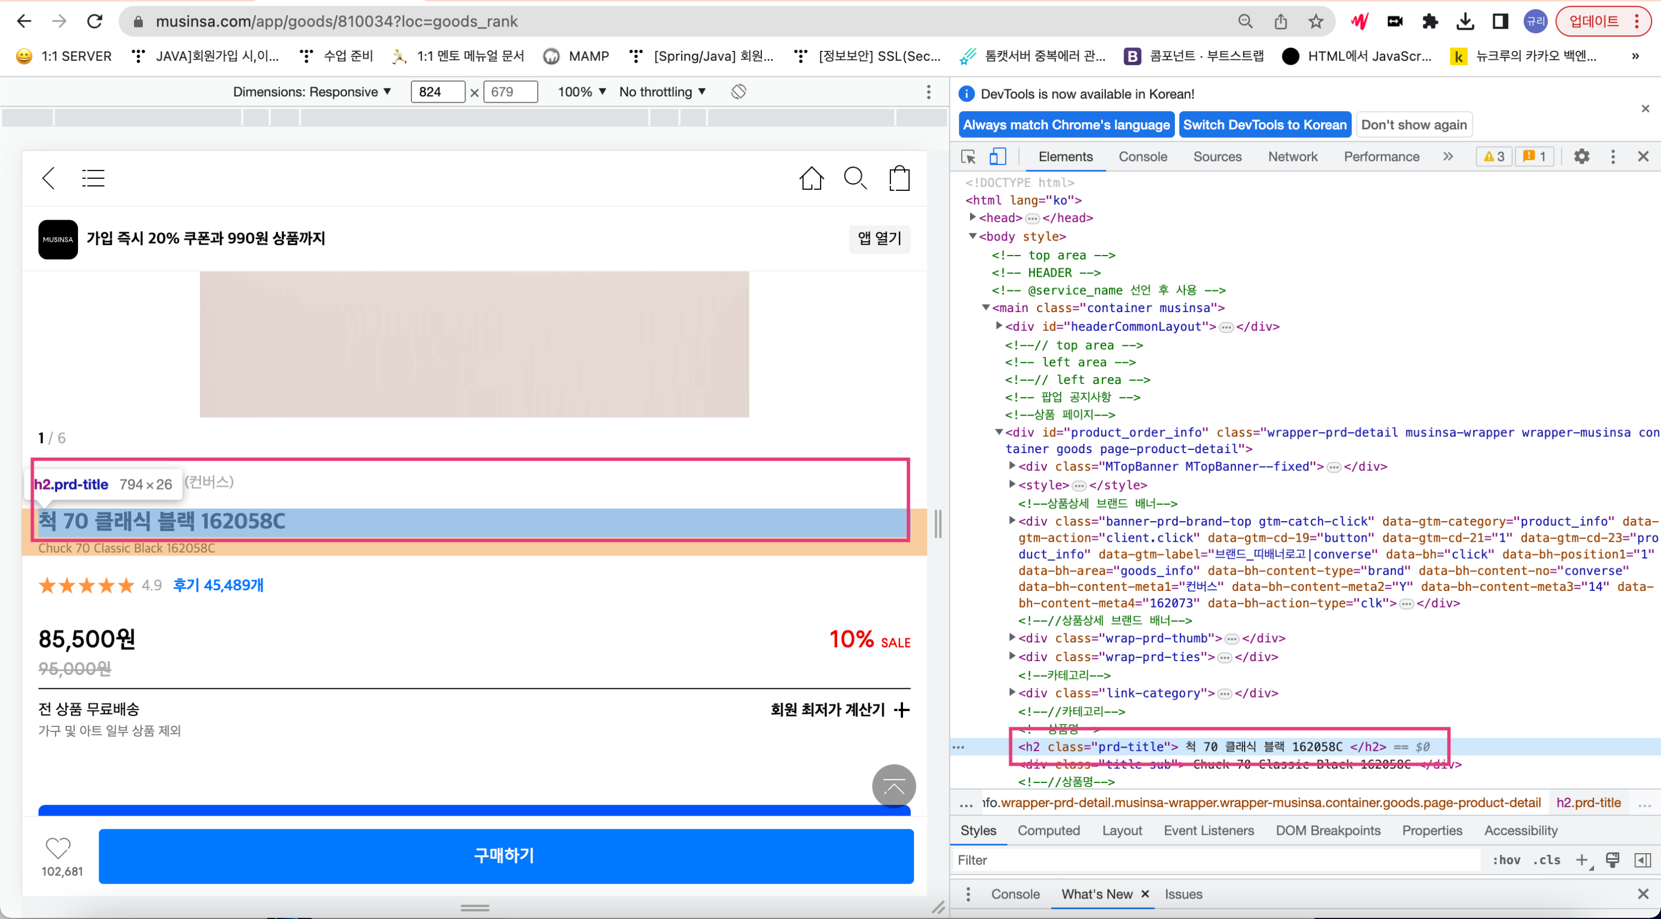This screenshot has height=919, width=1661.
Task: Click the heart wishlist icon
Action: point(58,848)
